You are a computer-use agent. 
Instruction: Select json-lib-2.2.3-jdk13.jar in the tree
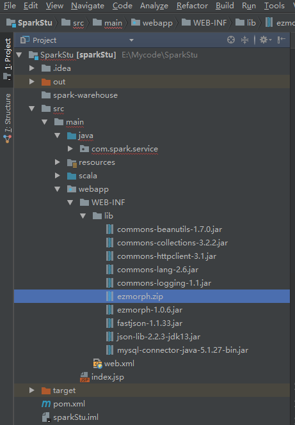point(159,337)
